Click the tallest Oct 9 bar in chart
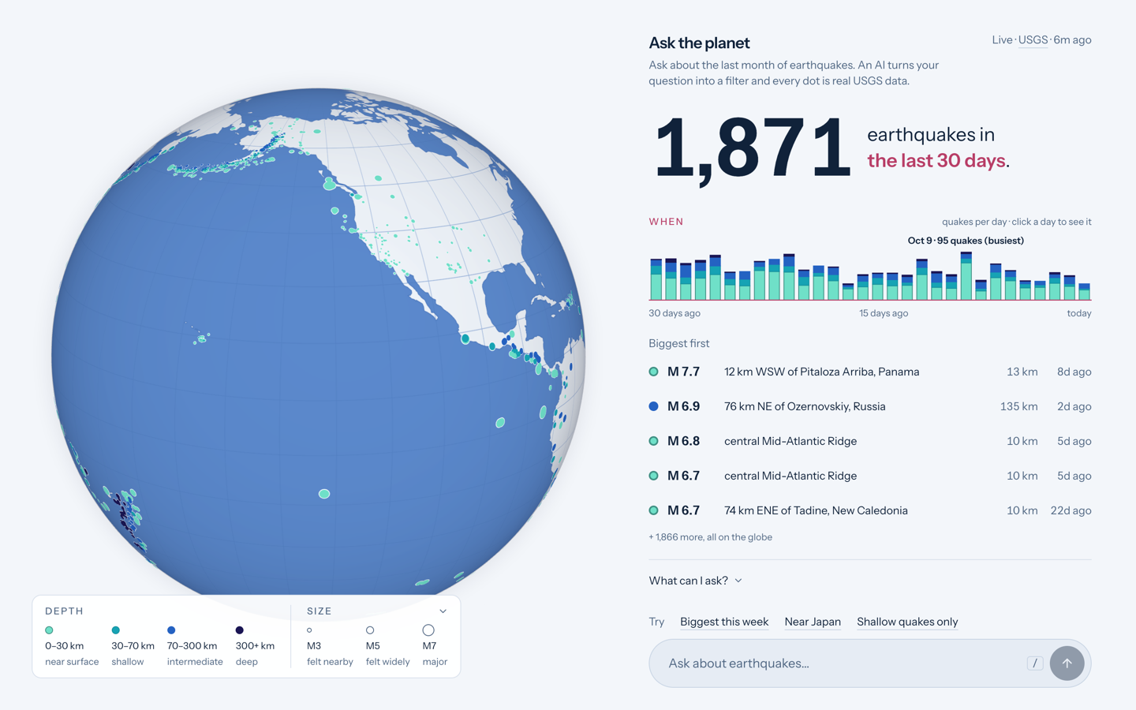Image resolution: width=1136 pixels, height=710 pixels. coord(966,276)
